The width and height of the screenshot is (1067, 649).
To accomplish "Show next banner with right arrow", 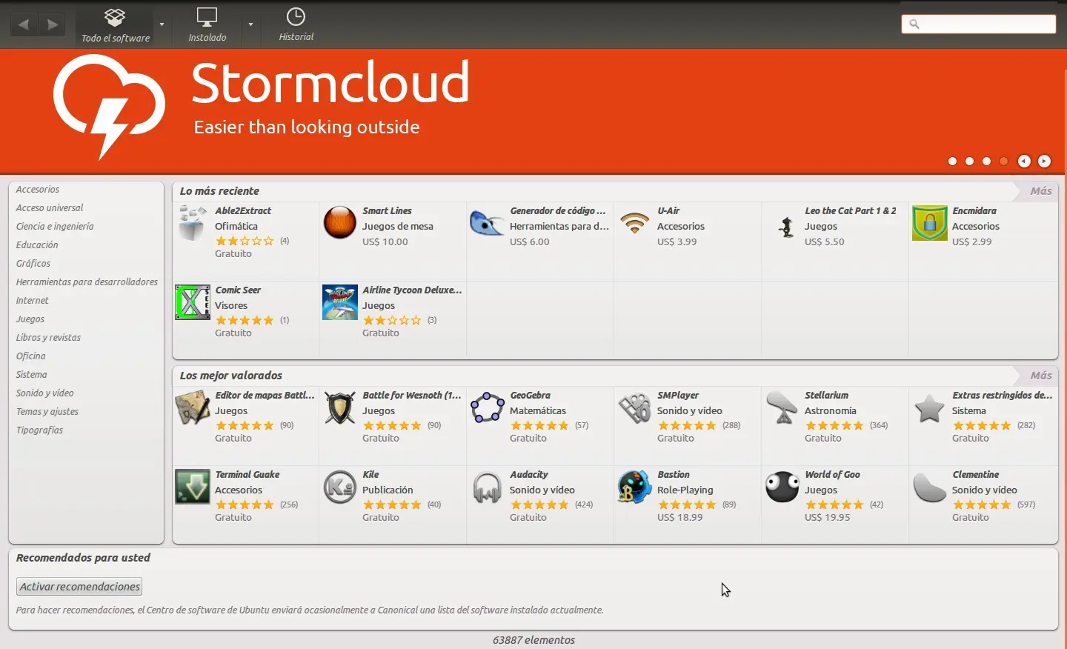I will tap(1046, 161).
